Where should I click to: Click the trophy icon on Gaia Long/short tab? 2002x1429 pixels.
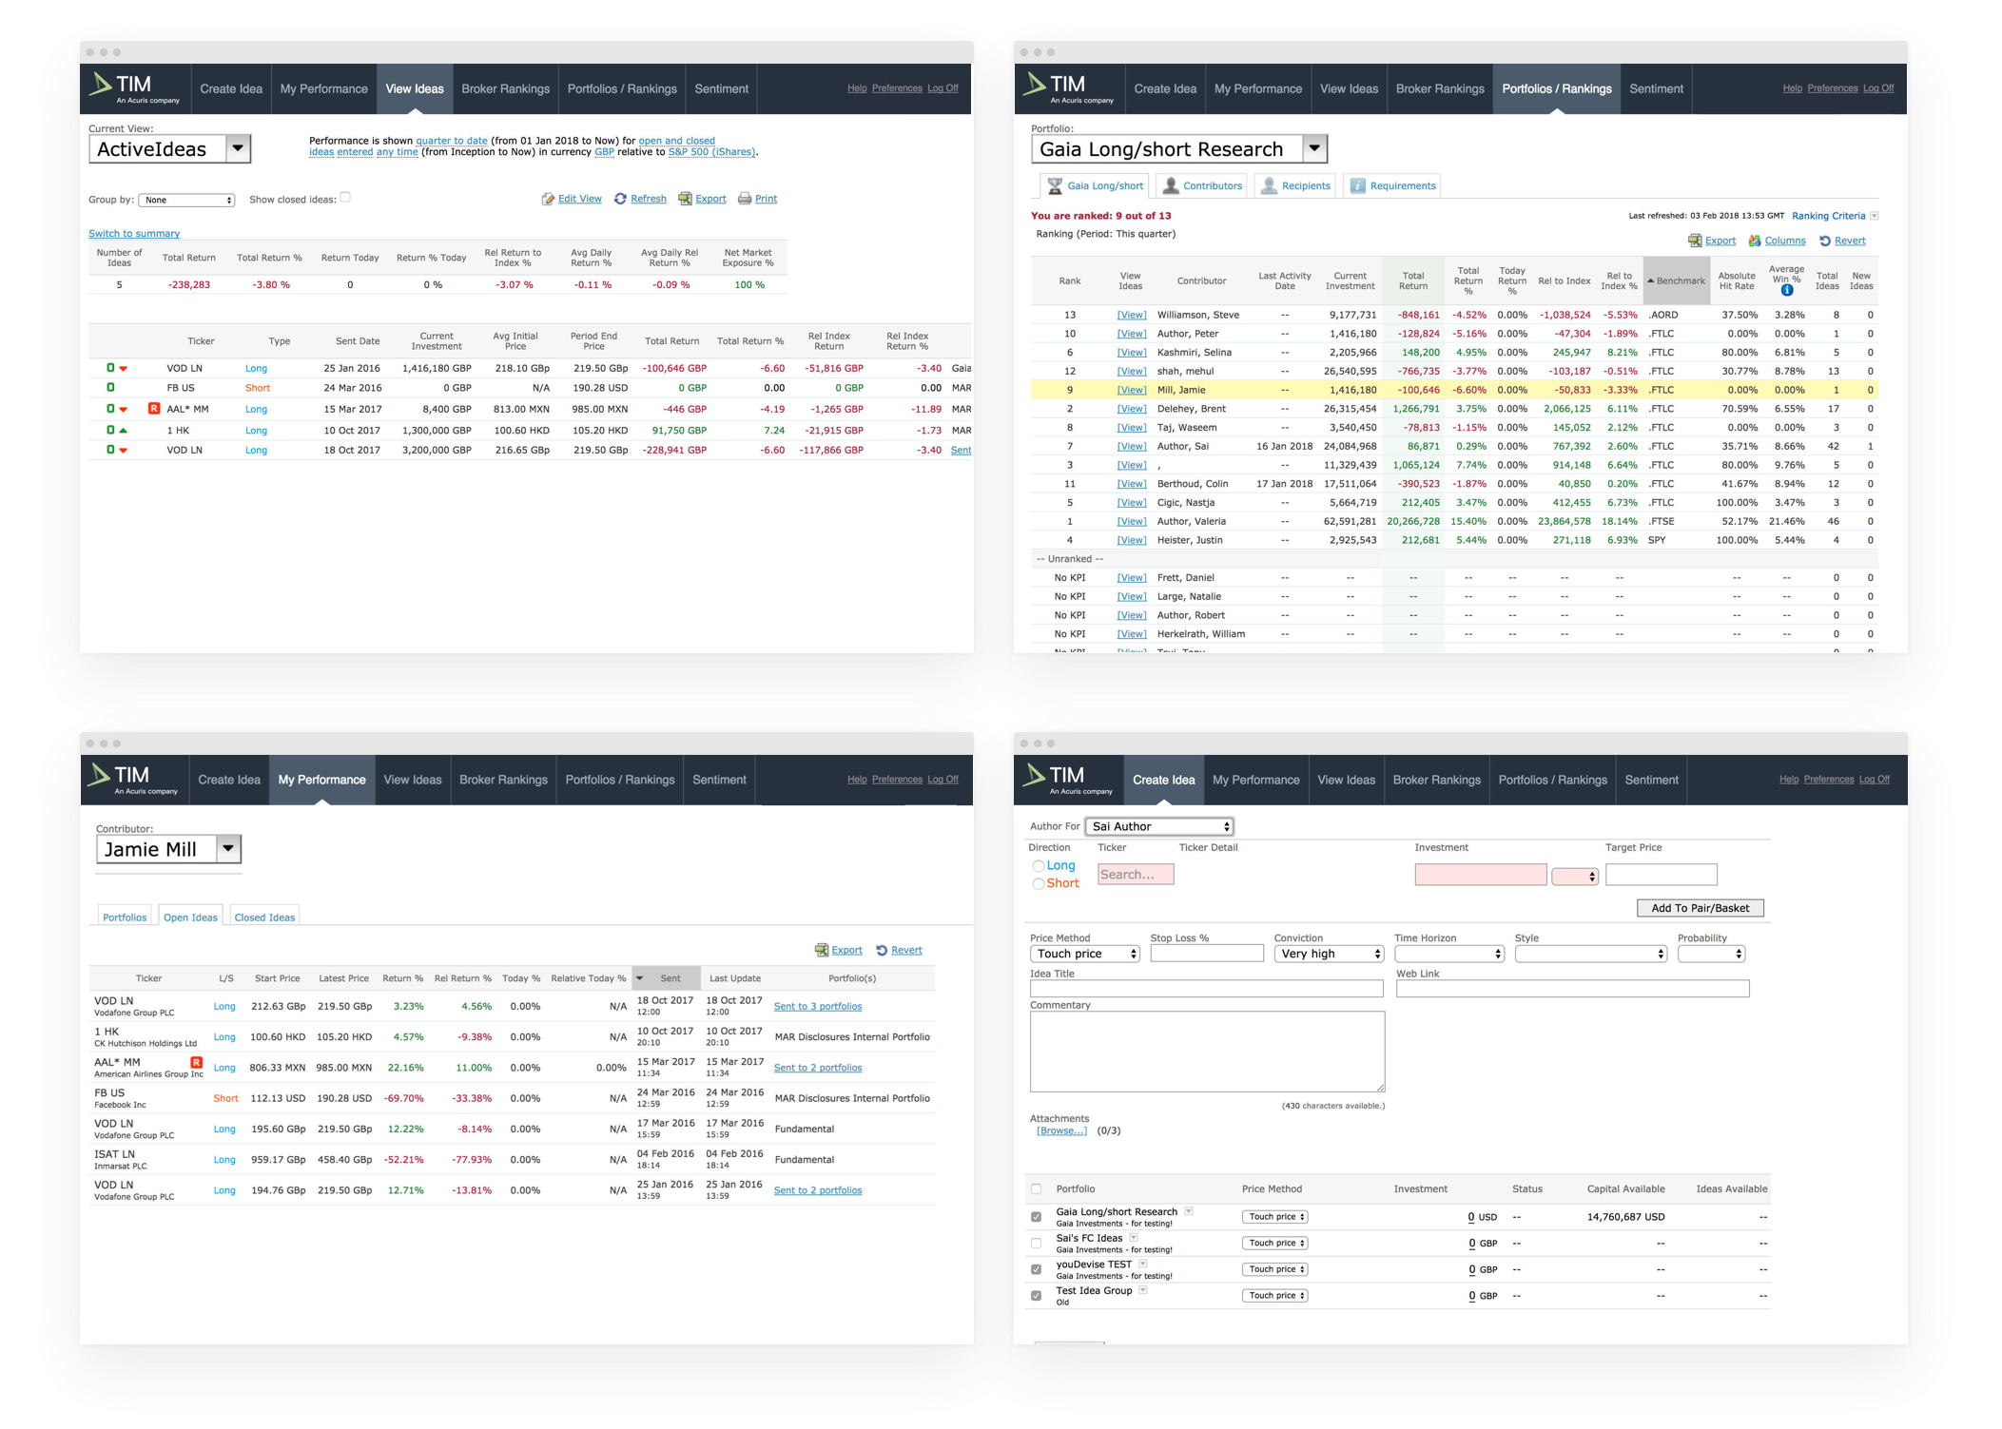pos(1055,185)
